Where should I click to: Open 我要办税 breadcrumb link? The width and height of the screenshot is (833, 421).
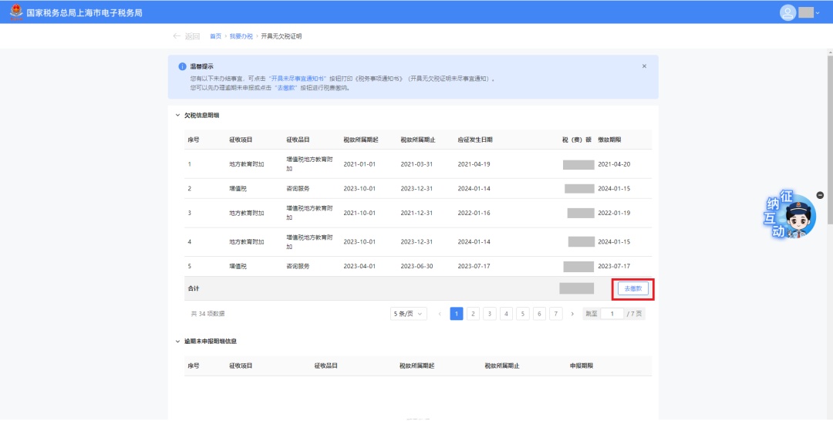(241, 36)
